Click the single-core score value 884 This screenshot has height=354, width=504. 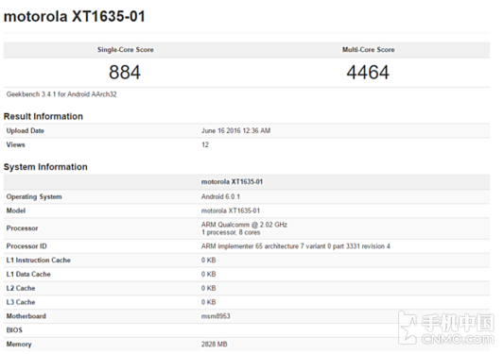pyautogui.click(x=125, y=72)
